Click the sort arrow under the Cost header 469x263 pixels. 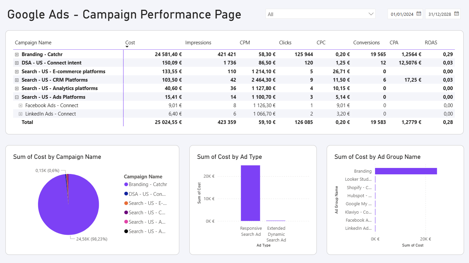127,46
